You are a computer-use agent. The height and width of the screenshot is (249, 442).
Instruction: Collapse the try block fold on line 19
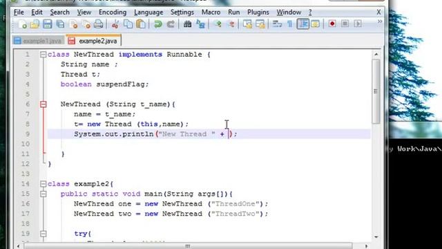[43, 234]
